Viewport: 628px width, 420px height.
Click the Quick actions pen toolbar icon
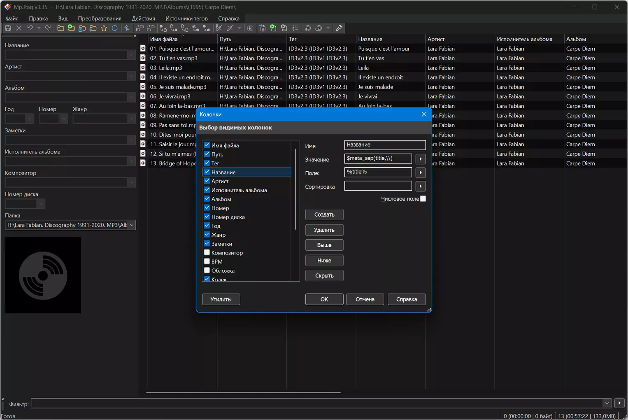[230, 28]
